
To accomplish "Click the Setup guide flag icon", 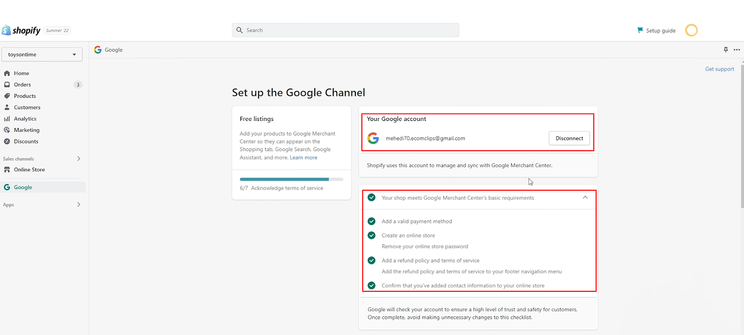I will (x=640, y=30).
